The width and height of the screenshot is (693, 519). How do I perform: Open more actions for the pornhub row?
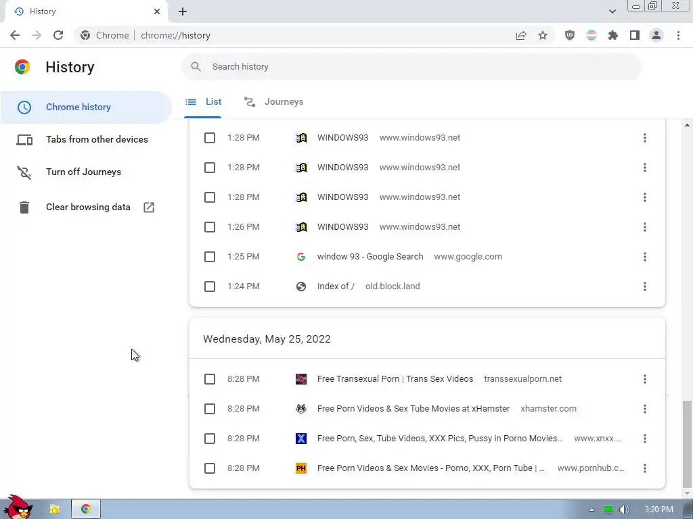(x=645, y=468)
